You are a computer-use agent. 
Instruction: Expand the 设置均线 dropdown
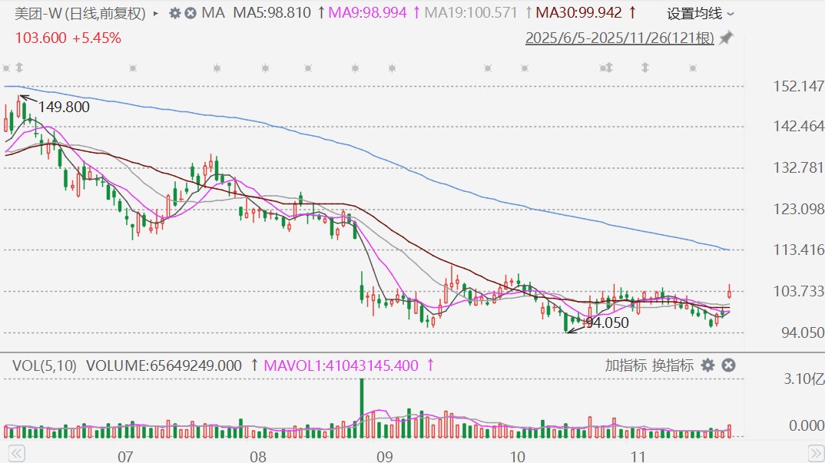[700, 13]
